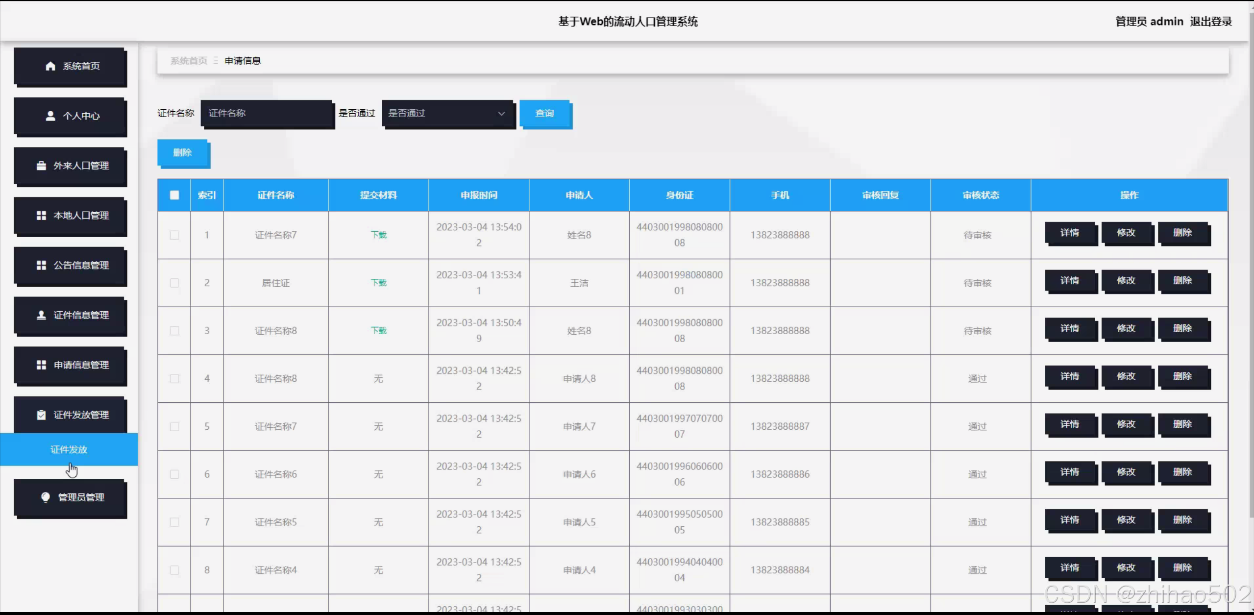Click the blue 删除 batch delete button
This screenshot has height=615, width=1254.
[x=183, y=153]
